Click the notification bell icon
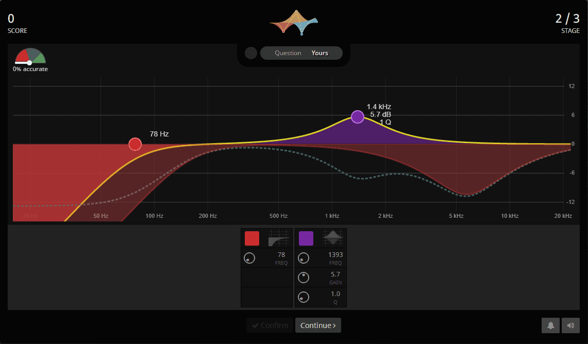This screenshot has height=344, width=588. pos(550,325)
